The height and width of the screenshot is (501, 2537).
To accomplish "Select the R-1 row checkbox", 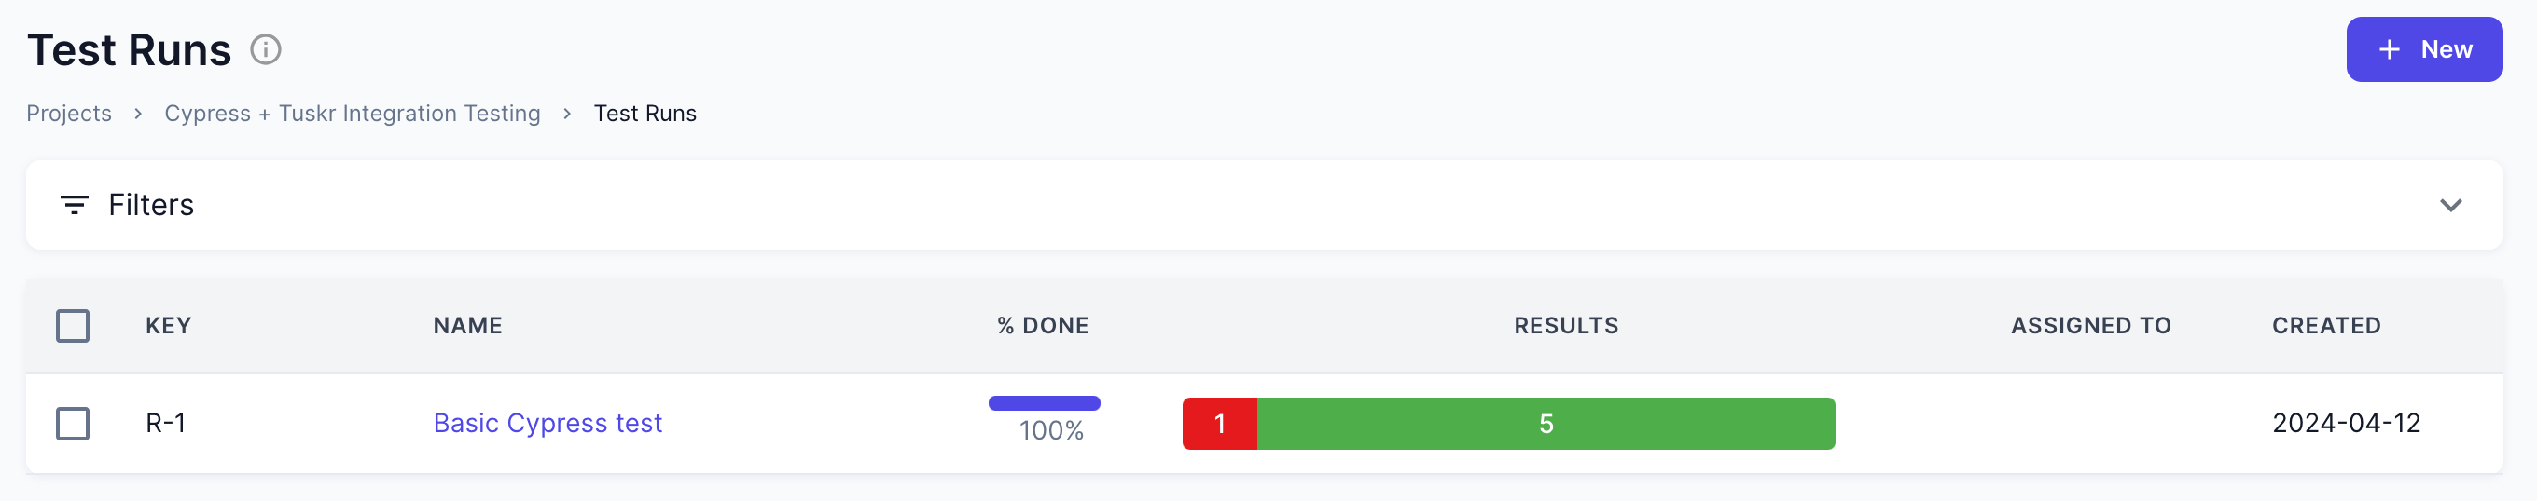I will pyautogui.click(x=73, y=424).
